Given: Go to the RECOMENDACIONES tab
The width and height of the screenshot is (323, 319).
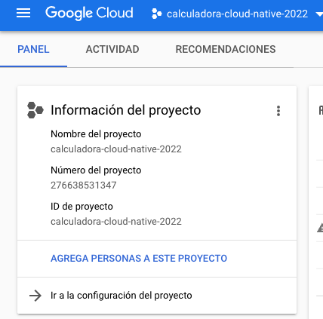Looking at the screenshot, I should tap(226, 49).
